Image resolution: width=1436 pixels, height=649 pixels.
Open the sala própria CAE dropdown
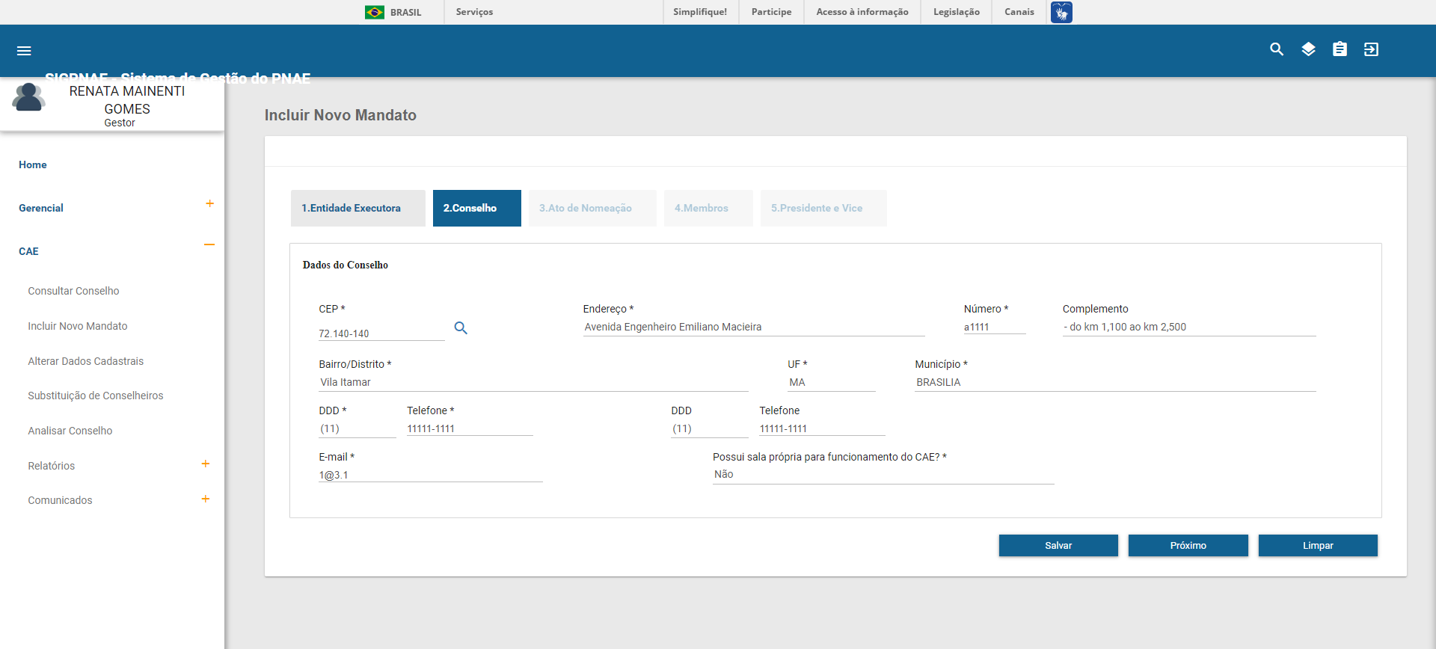[x=883, y=475]
